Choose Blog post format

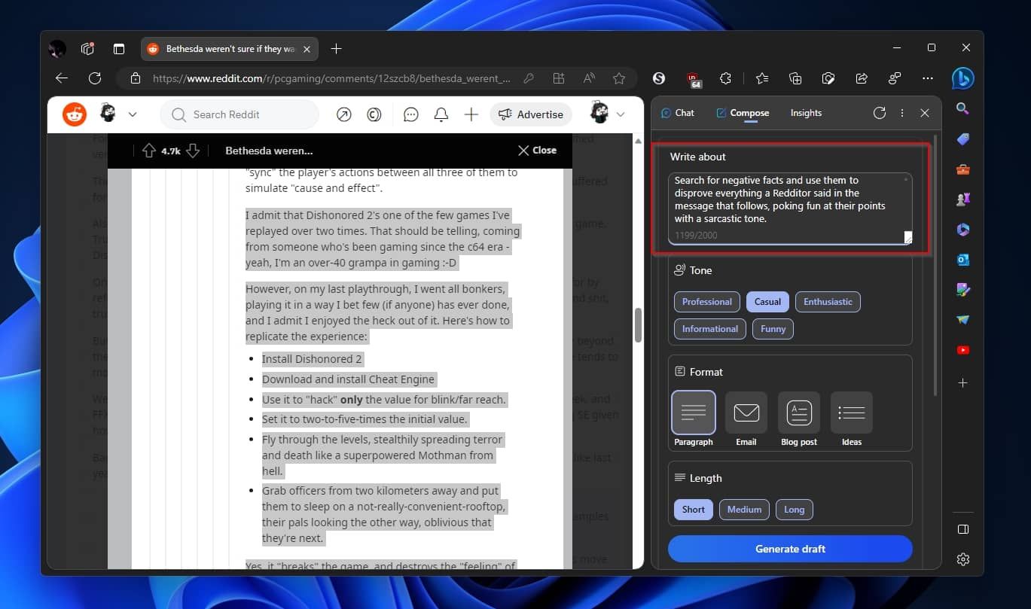coord(798,419)
